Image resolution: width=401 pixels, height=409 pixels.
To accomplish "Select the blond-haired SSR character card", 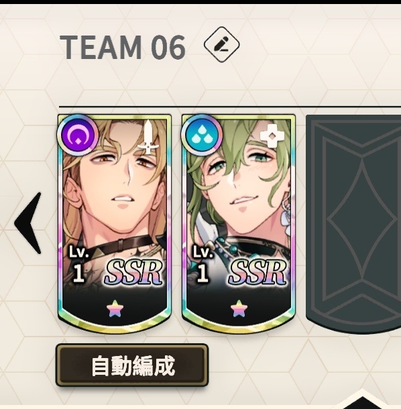I will coord(115,223).
